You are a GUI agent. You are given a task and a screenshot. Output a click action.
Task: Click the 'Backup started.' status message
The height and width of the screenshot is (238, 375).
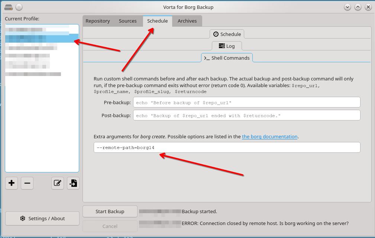(x=199, y=212)
